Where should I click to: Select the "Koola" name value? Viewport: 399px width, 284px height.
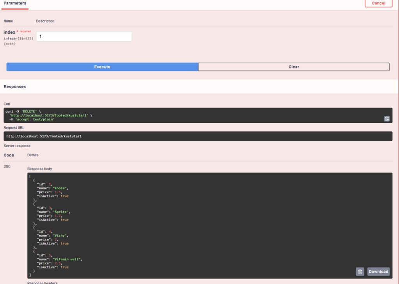click(x=60, y=188)
